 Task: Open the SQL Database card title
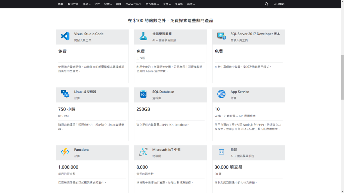(x=163, y=92)
